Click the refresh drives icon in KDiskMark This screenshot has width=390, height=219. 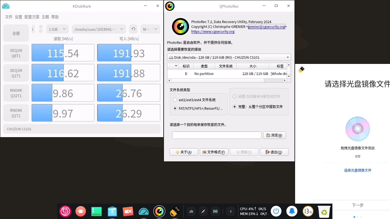pos(133,29)
